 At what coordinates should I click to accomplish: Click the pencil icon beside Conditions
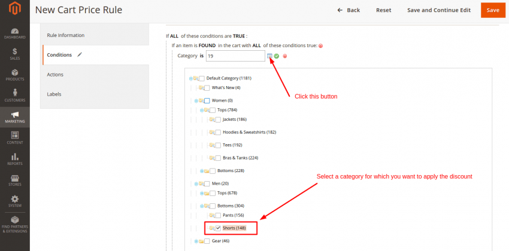80,55
